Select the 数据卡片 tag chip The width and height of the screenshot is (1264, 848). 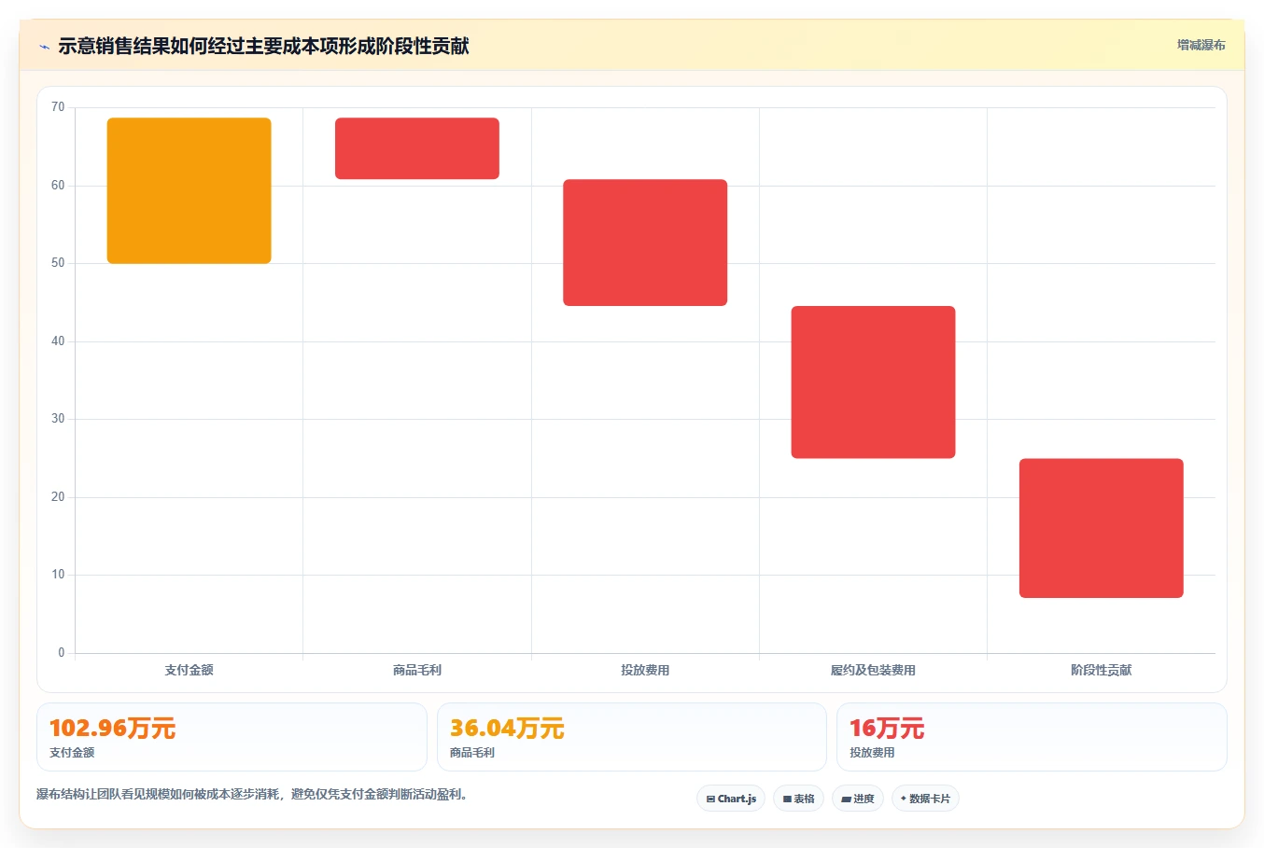925,799
